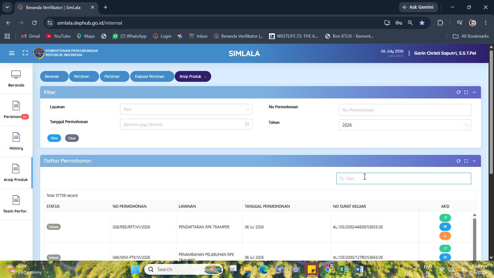Switch to the Evaluasi Perizinan tab

click(149, 76)
